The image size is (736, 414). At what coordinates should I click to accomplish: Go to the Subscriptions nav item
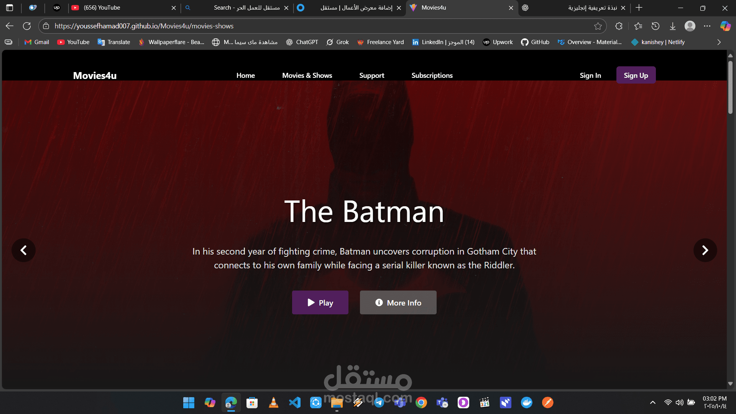[432, 76]
